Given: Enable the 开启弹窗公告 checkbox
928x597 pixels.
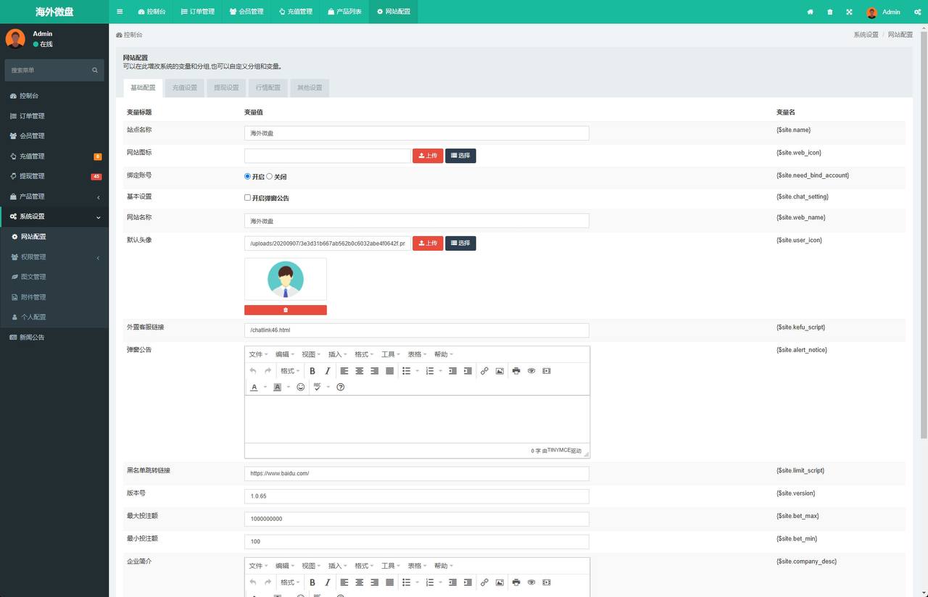Looking at the screenshot, I should coord(248,198).
